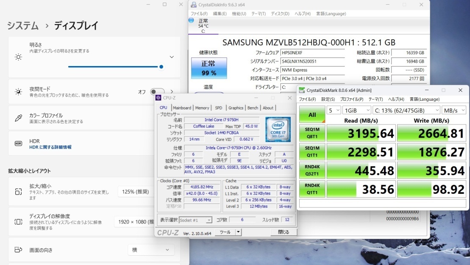This screenshot has width=470, height=265.
Task: Click the CrystalDiskMark title bar icon
Action: pyautogui.click(x=302, y=90)
